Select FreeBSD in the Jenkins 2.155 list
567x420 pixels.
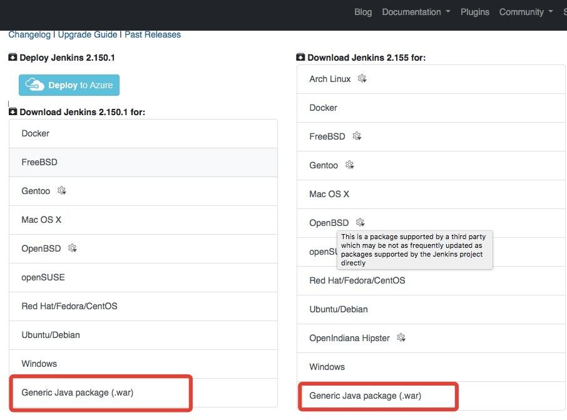tap(431, 136)
